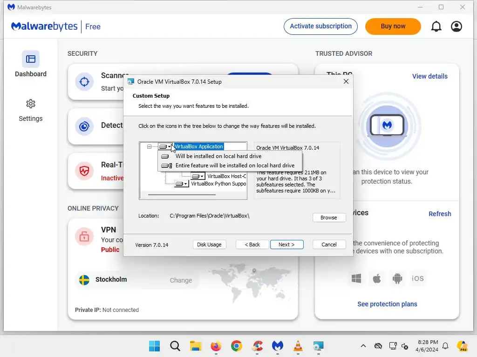Show hidden system tray icons
Image resolution: width=477 pixels, height=357 pixels.
[363, 346]
